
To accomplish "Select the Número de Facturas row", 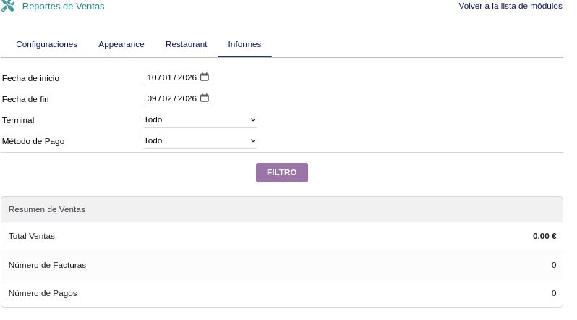I will 281,265.
